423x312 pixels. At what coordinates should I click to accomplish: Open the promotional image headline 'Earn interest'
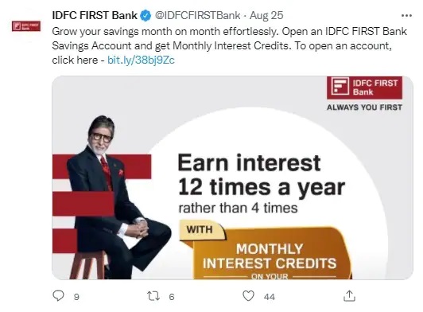point(250,163)
